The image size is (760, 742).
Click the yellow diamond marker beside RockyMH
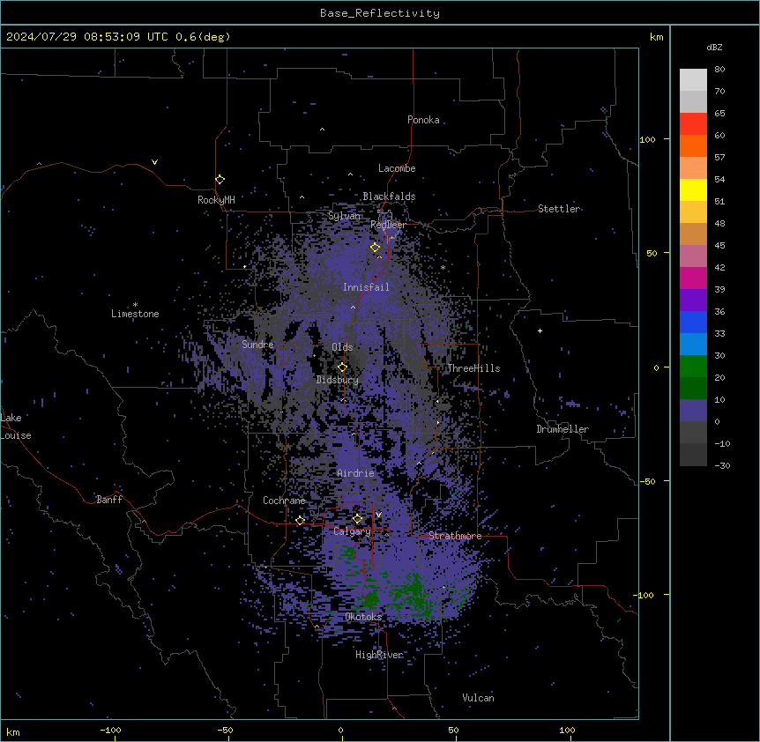(220, 180)
